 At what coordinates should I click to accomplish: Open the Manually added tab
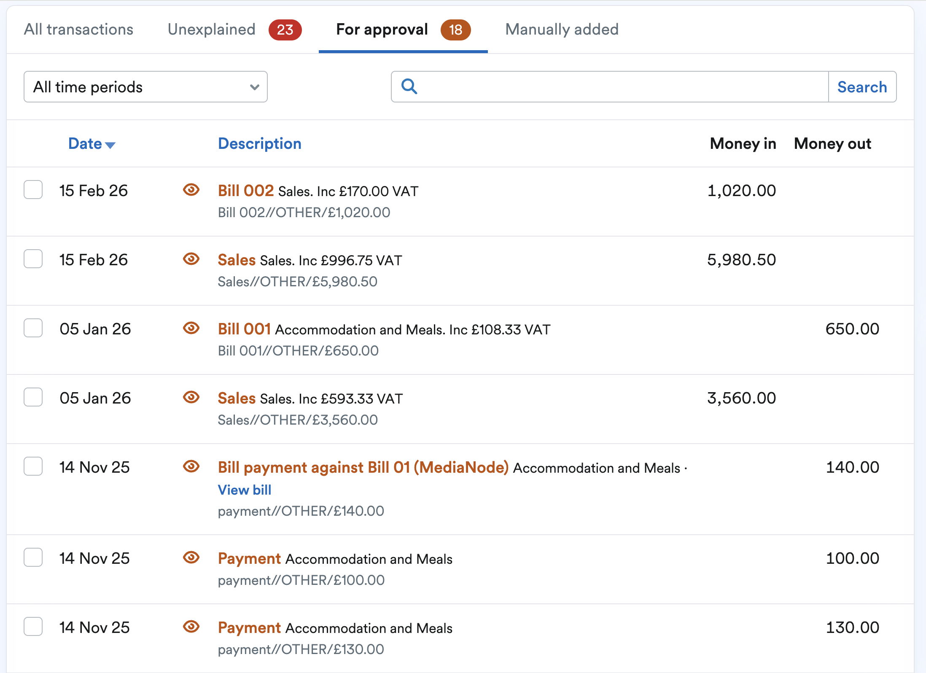[x=562, y=30]
